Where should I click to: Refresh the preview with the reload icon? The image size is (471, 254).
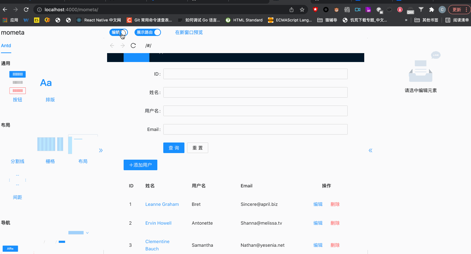133,46
